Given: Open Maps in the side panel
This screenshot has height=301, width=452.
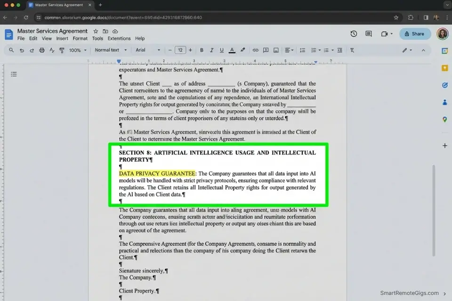Looking at the screenshot, I should tap(444, 119).
